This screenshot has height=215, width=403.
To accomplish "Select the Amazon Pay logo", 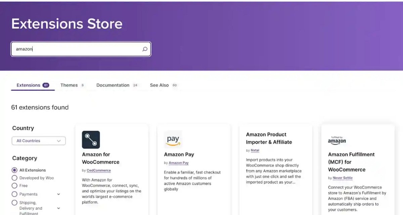I will [x=173, y=139].
